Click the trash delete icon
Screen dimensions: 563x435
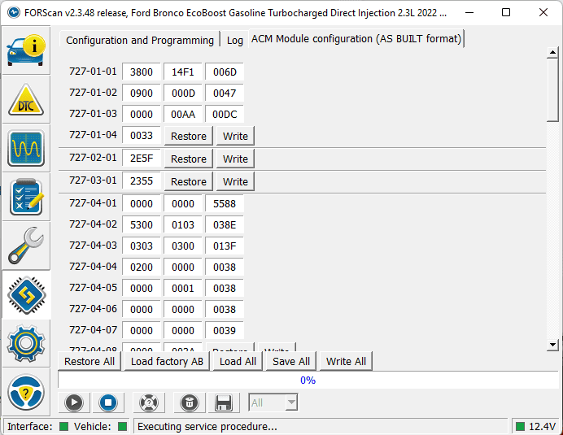[x=190, y=402]
